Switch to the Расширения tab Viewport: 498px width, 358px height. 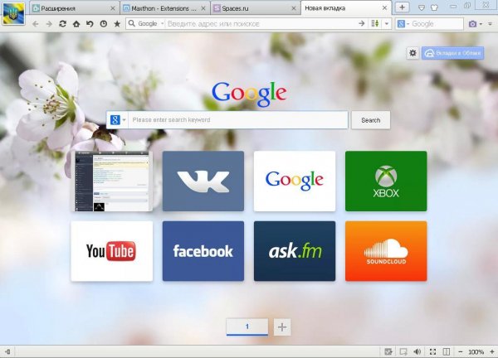[x=75, y=8]
